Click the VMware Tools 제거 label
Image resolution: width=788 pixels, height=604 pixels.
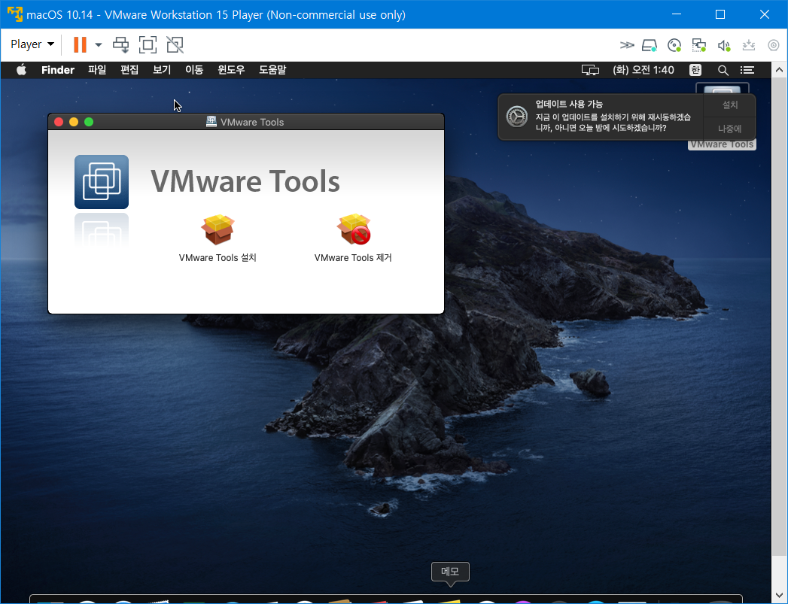(353, 257)
